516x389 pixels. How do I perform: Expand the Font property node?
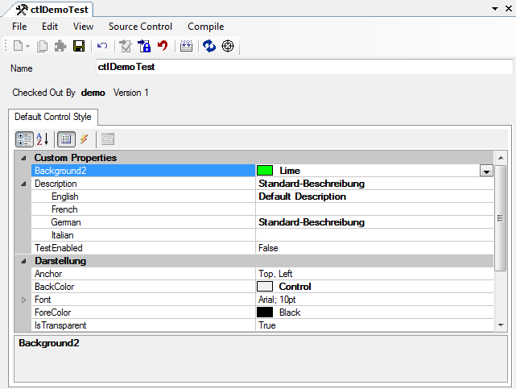click(x=23, y=300)
